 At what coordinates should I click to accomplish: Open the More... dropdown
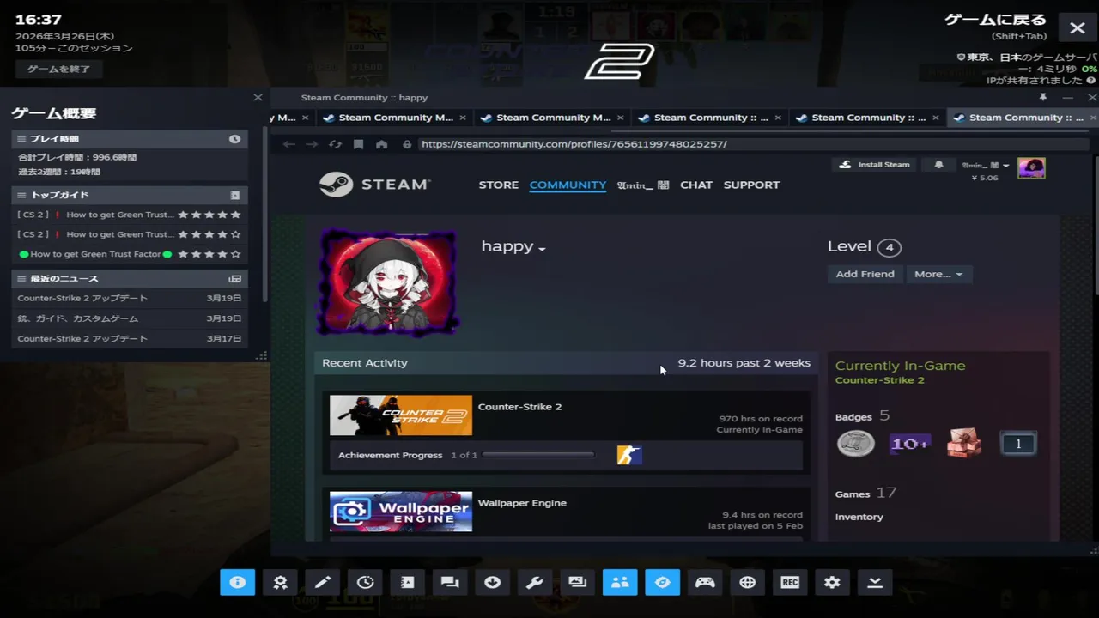click(x=938, y=274)
